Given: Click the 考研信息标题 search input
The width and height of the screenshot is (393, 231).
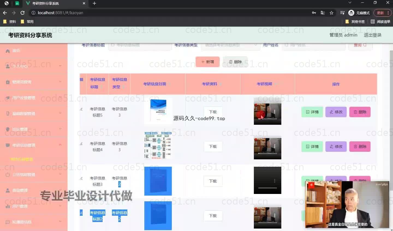Looking at the screenshot, I should (140, 45).
